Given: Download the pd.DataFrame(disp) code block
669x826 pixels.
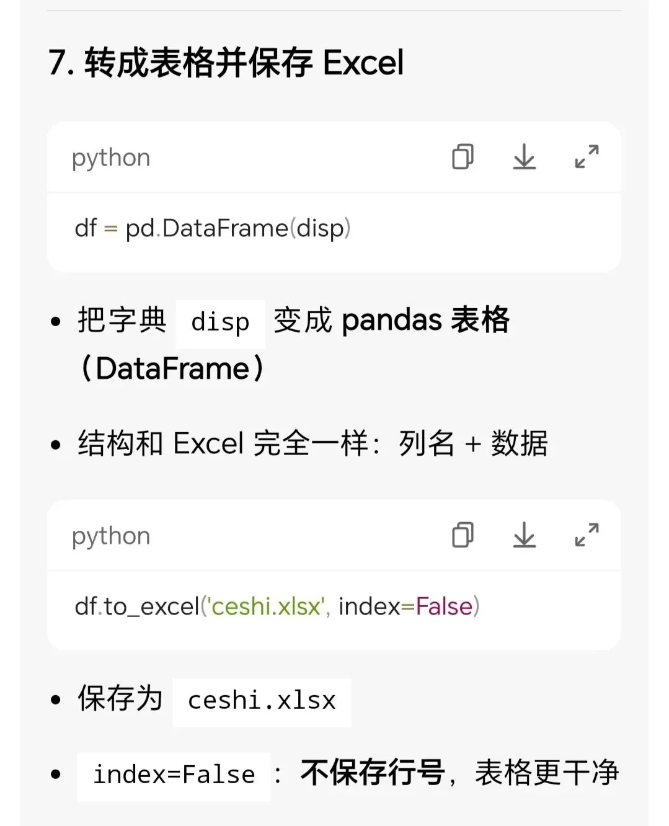Looking at the screenshot, I should pyautogui.click(x=524, y=157).
